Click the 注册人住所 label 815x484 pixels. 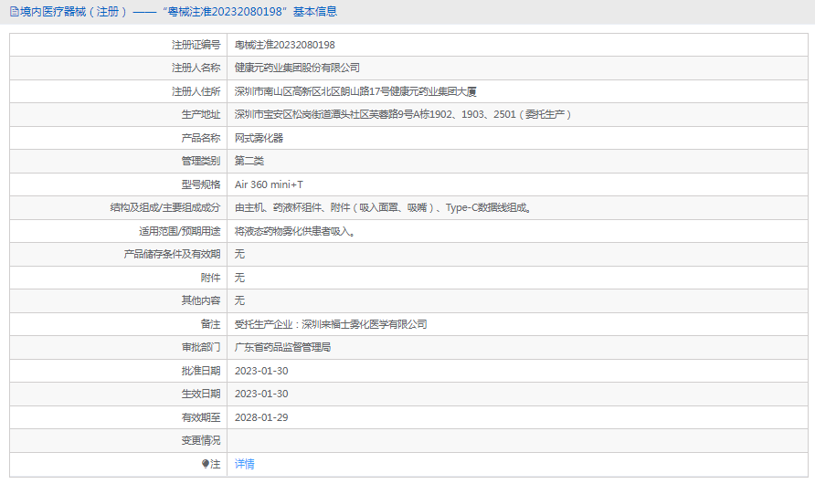click(x=196, y=91)
